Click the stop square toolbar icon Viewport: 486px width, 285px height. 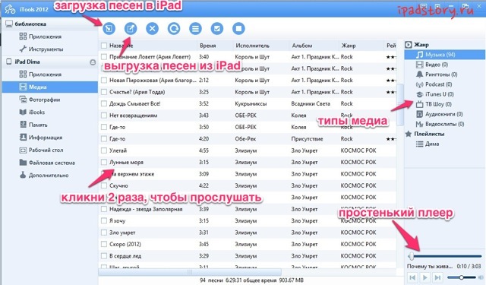coord(238,29)
